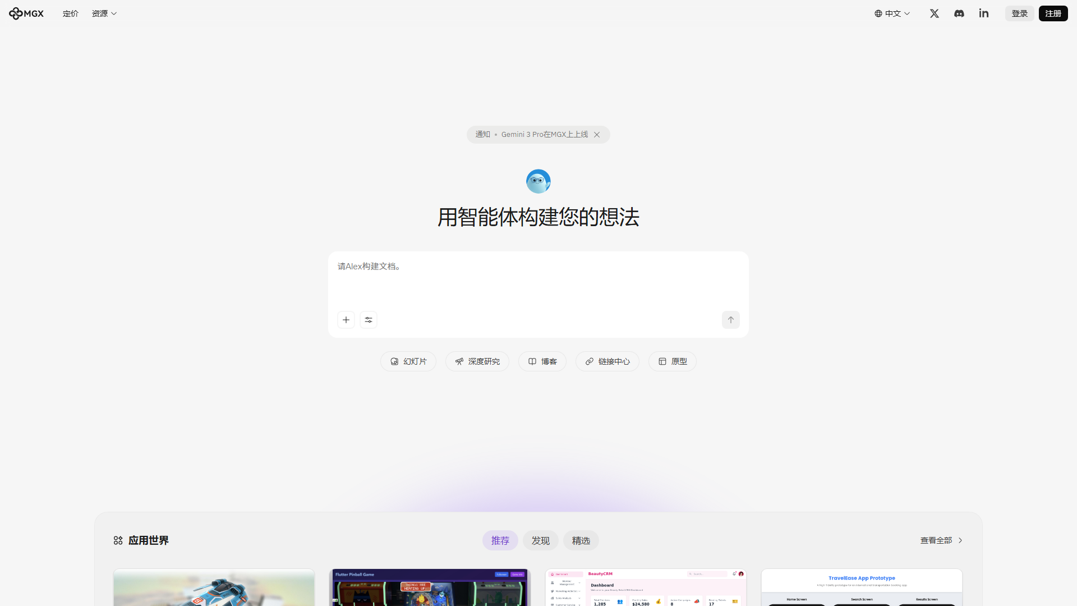The image size is (1077, 606).
Task: Click the plus attachment button
Action: click(346, 320)
